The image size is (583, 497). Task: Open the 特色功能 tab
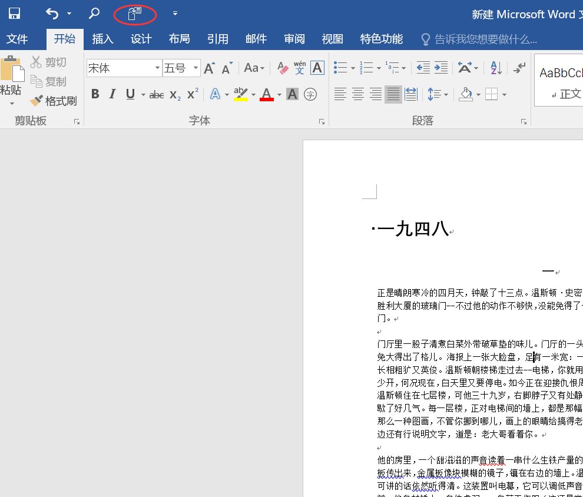pos(381,39)
